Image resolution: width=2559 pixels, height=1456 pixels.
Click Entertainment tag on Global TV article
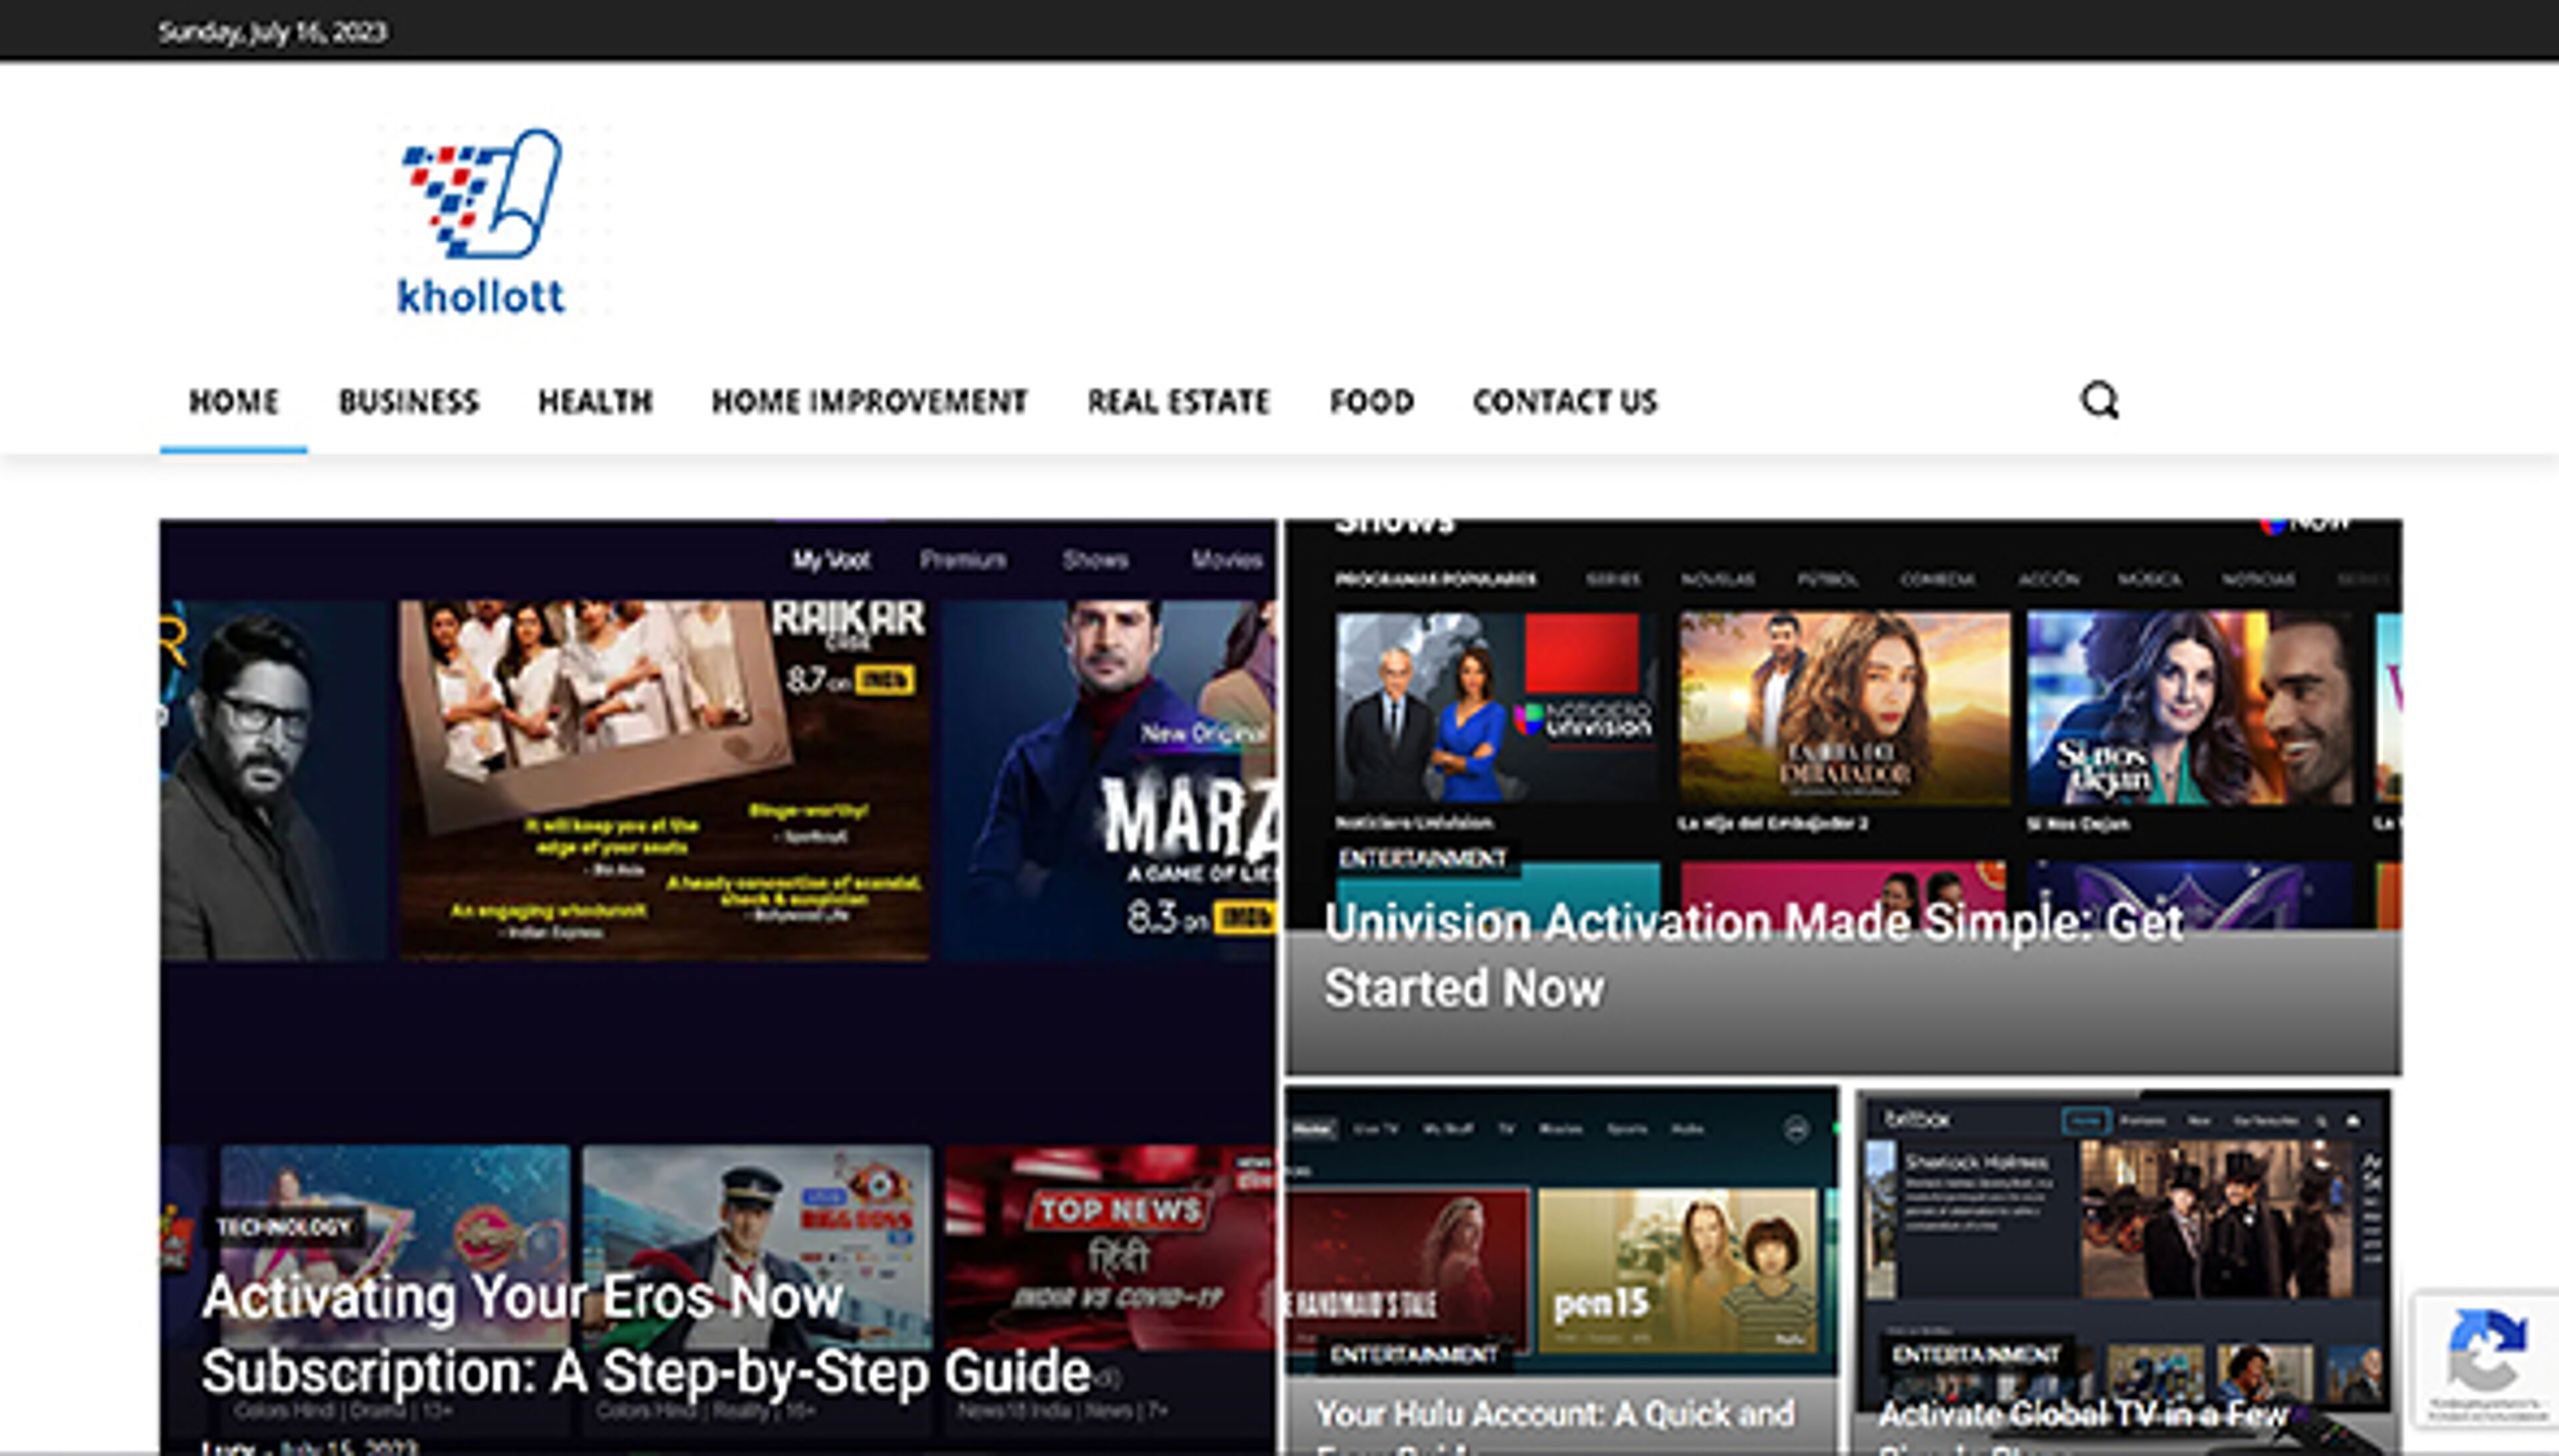tap(1976, 1355)
